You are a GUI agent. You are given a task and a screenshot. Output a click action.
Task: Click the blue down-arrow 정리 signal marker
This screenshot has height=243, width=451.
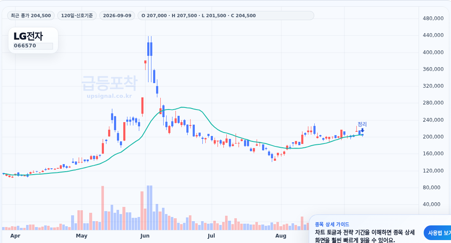coord(362,130)
